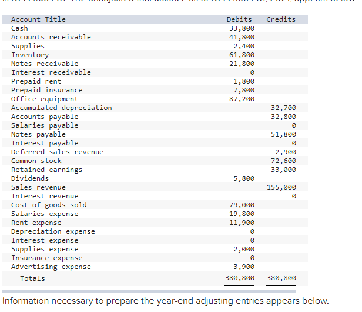This screenshot has height=312, width=362.
Task: Select the 'Insurance expense' label
Action: pos(46,258)
